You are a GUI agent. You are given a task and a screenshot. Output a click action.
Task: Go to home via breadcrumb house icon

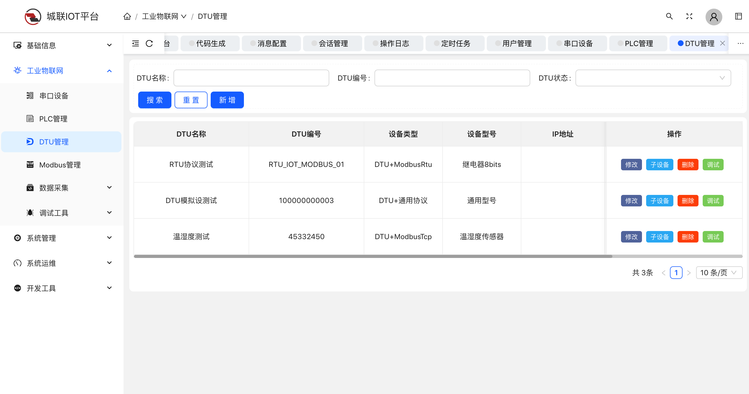click(127, 16)
